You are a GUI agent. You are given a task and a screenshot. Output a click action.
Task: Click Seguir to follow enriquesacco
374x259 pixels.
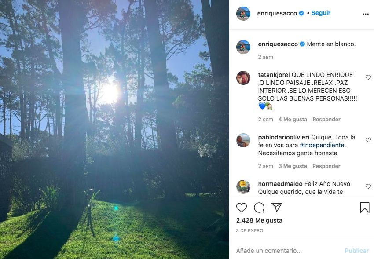tap(321, 13)
